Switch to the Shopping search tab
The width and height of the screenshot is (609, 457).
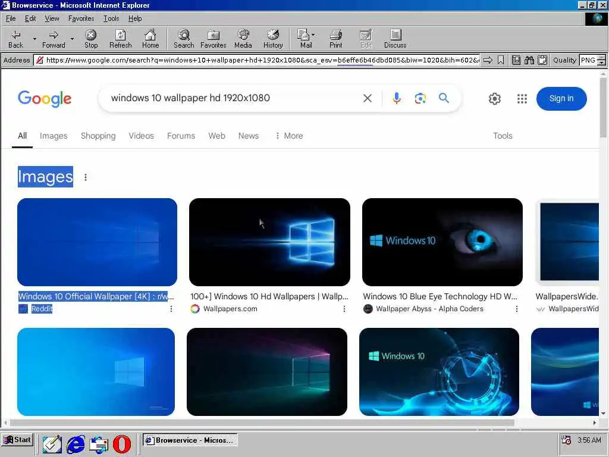(x=98, y=136)
